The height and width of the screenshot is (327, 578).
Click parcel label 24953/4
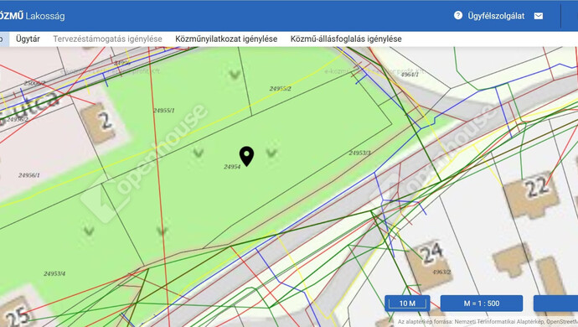point(54,274)
